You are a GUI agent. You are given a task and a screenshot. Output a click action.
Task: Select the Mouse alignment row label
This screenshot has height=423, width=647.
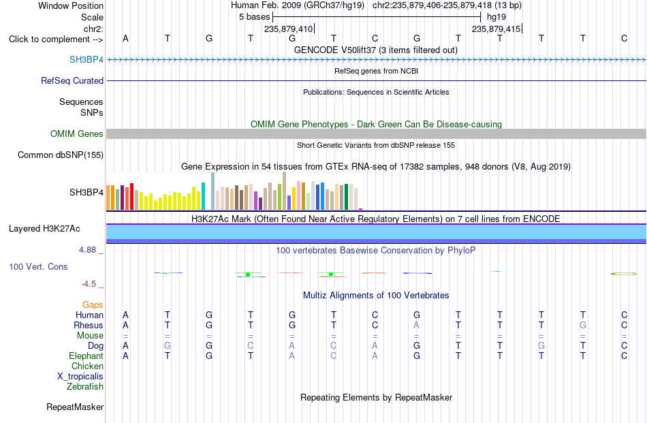tap(90, 336)
